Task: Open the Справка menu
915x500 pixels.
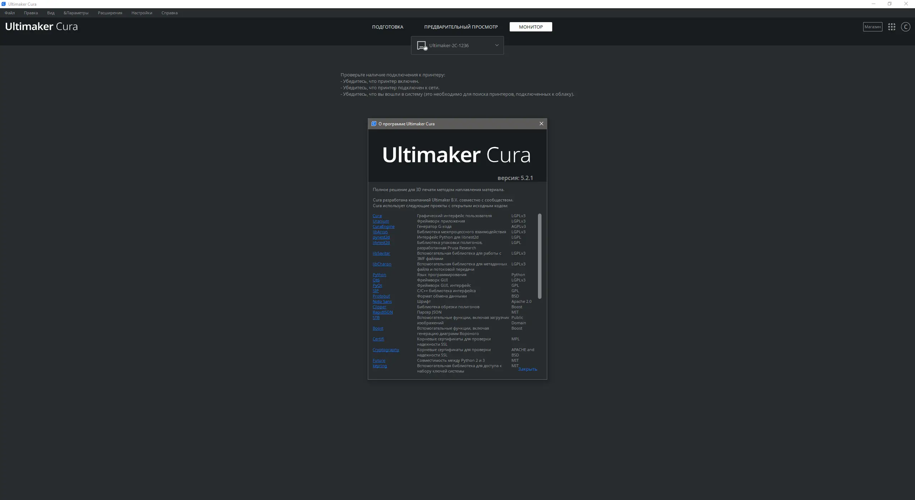Action: click(x=169, y=13)
